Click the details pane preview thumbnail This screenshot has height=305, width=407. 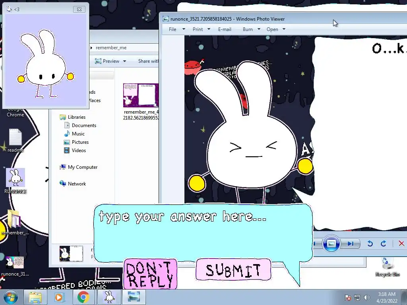coord(71,253)
